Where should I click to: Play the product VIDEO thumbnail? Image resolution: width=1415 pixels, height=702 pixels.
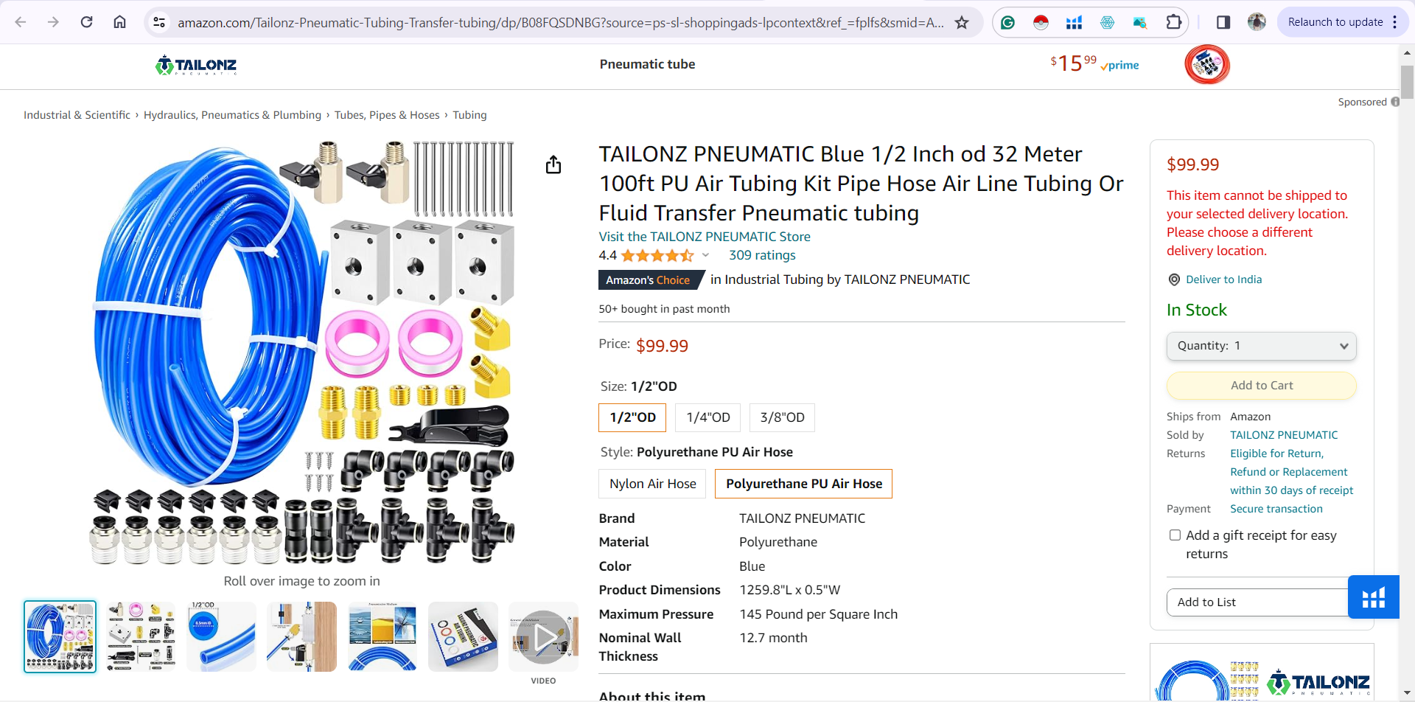click(543, 636)
